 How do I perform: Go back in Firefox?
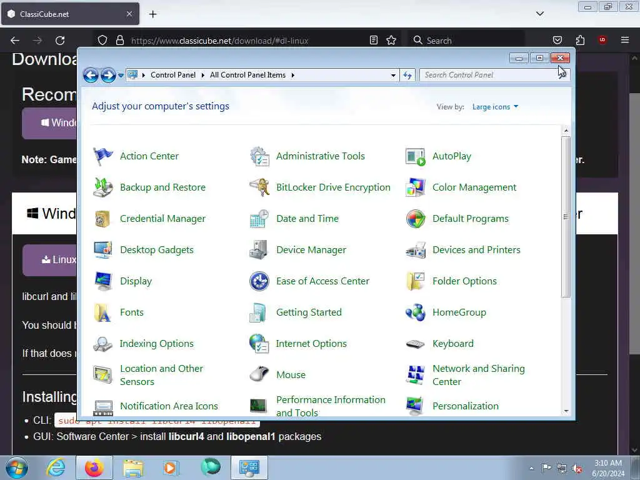15,41
